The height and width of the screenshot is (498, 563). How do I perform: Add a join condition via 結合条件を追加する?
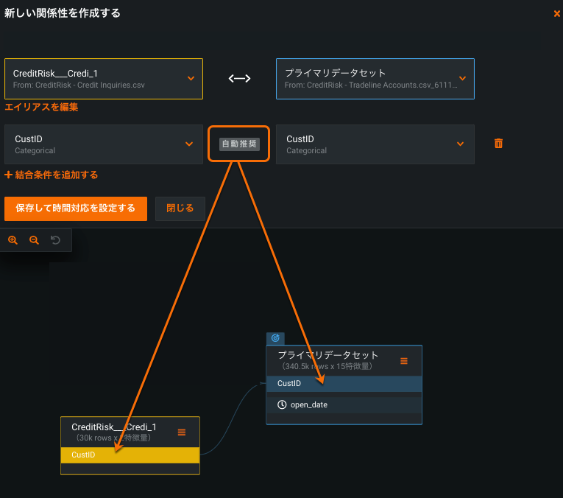coord(52,175)
